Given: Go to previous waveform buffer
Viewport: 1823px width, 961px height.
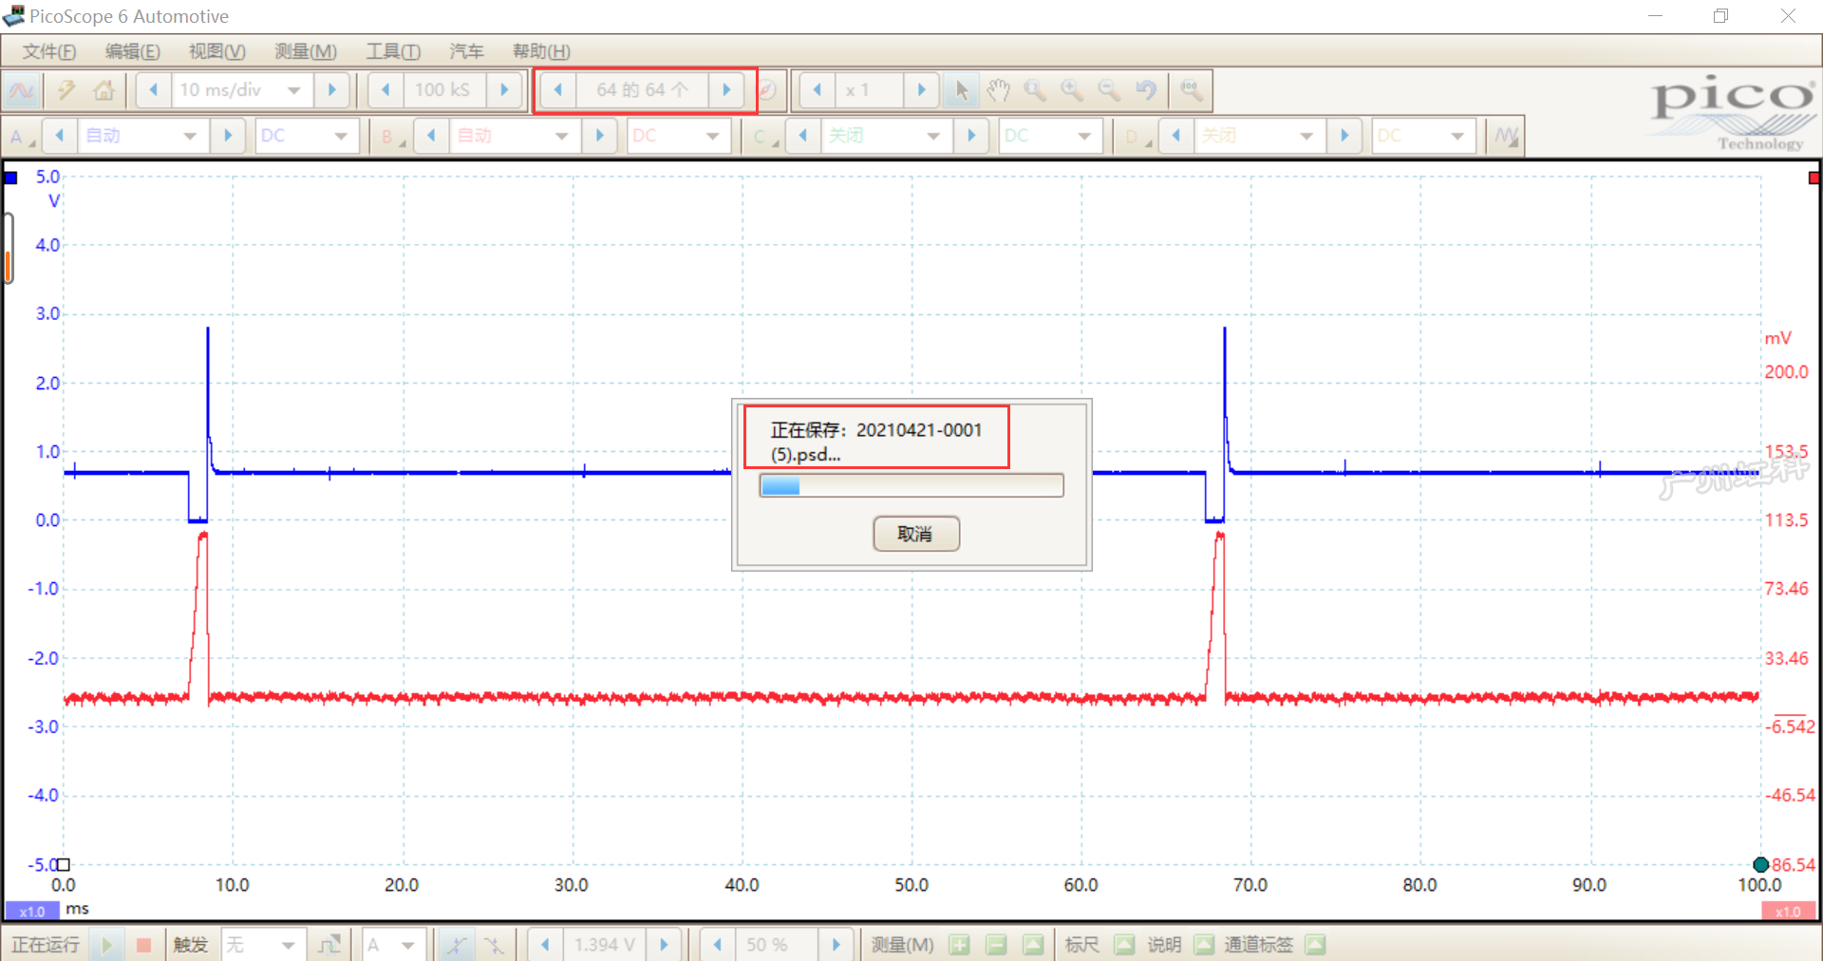Looking at the screenshot, I should click(x=558, y=90).
